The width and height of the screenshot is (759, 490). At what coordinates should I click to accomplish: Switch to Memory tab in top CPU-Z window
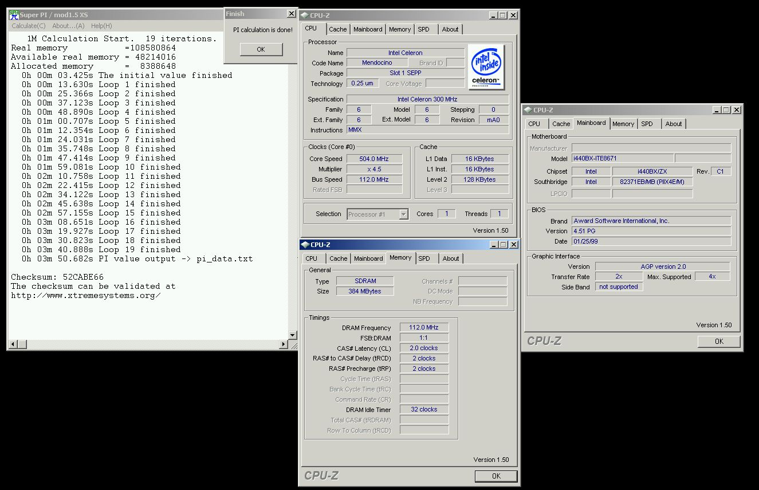click(x=400, y=29)
